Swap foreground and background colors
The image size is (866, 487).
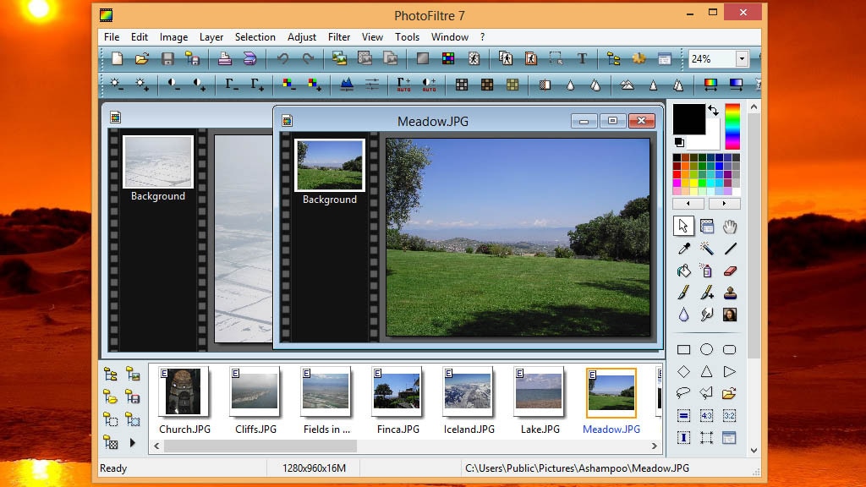(x=714, y=111)
